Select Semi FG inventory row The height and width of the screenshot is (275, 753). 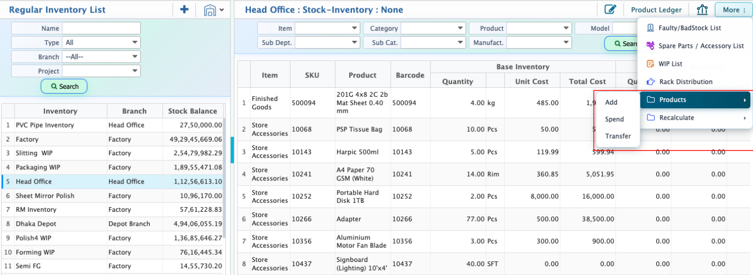112,266
